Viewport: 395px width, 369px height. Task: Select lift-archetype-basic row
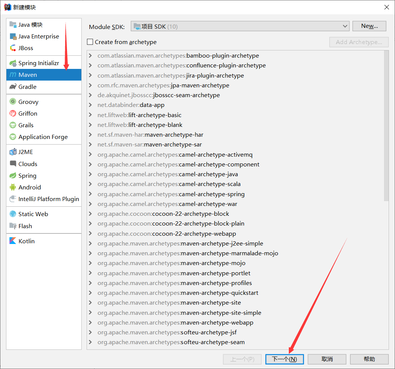pos(235,115)
